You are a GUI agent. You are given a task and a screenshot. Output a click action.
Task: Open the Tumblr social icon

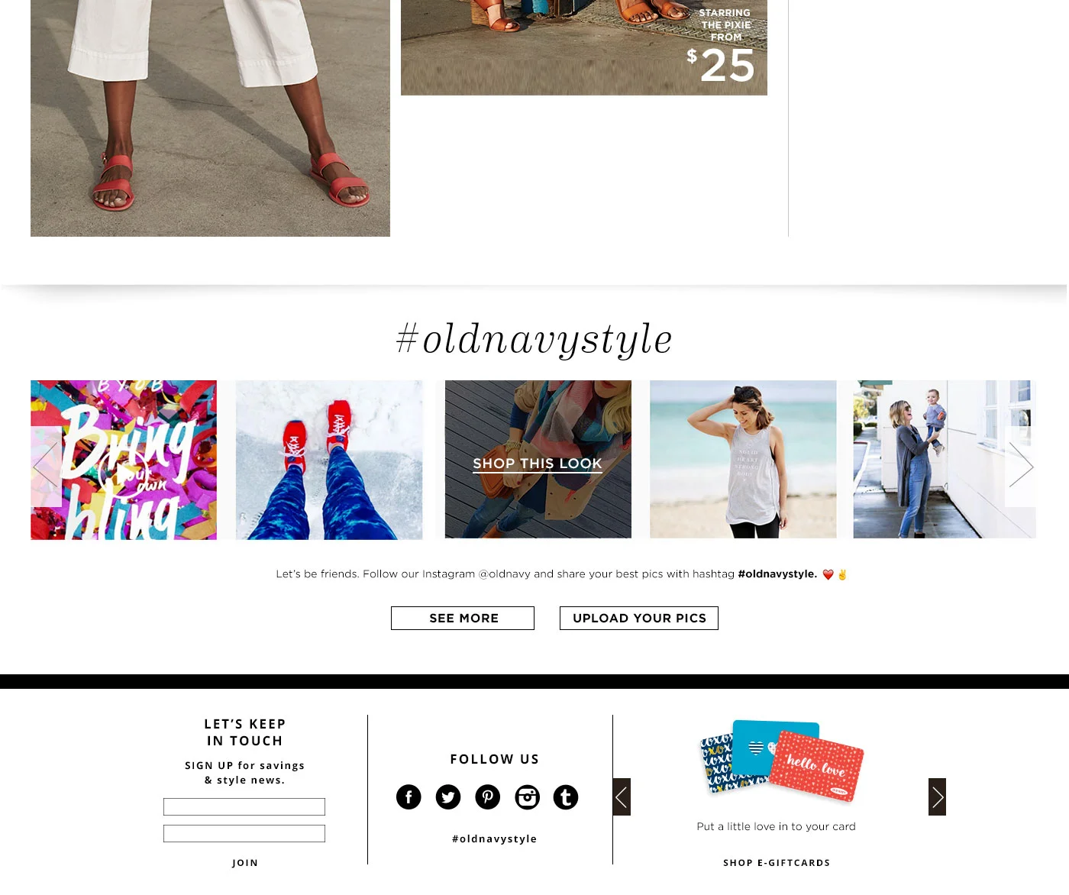click(566, 797)
